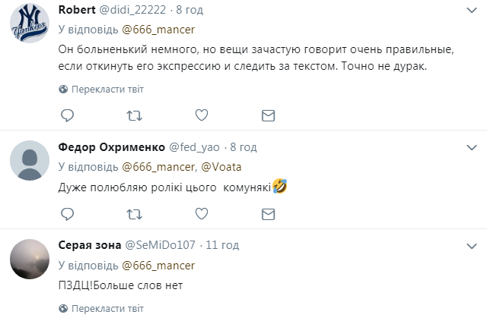Open Серая зона's foggy avatar
The image size is (487, 321).
(30, 260)
